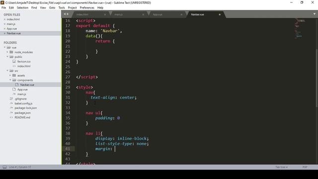318x179 pixels.
Task: Click the 'Line 41, Column 17' status text
Action: [20, 167]
